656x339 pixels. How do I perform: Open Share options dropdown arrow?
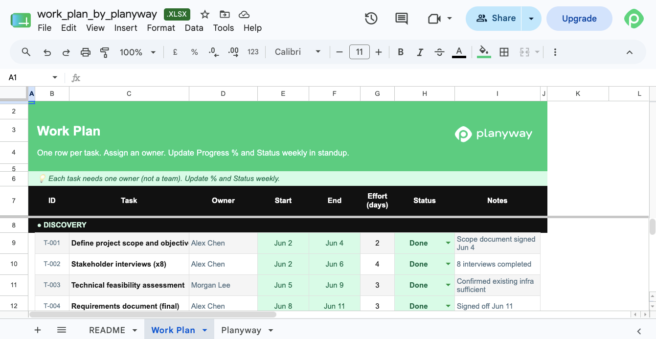coord(531,19)
